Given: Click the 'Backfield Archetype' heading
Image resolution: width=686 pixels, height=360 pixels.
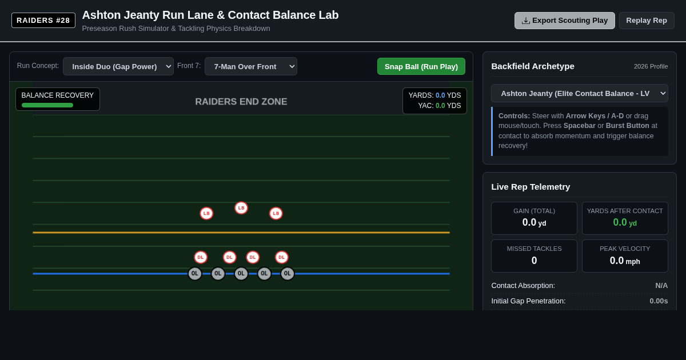Looking at the screenshot, I should click(x=533, y=66).
